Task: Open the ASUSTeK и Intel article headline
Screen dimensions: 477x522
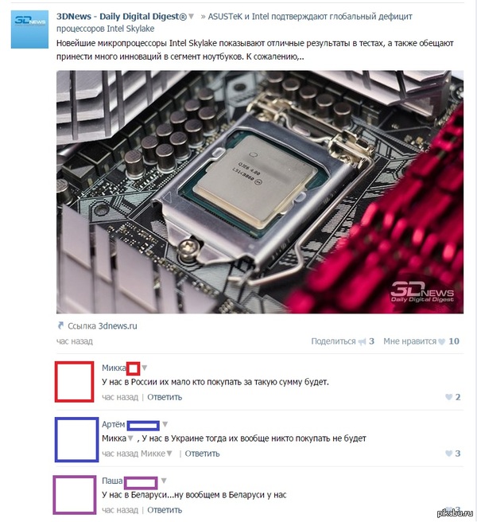Action: click(x=235, y=22)
